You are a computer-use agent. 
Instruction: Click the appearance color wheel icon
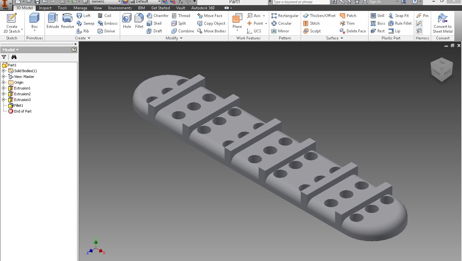coord(125,2)
